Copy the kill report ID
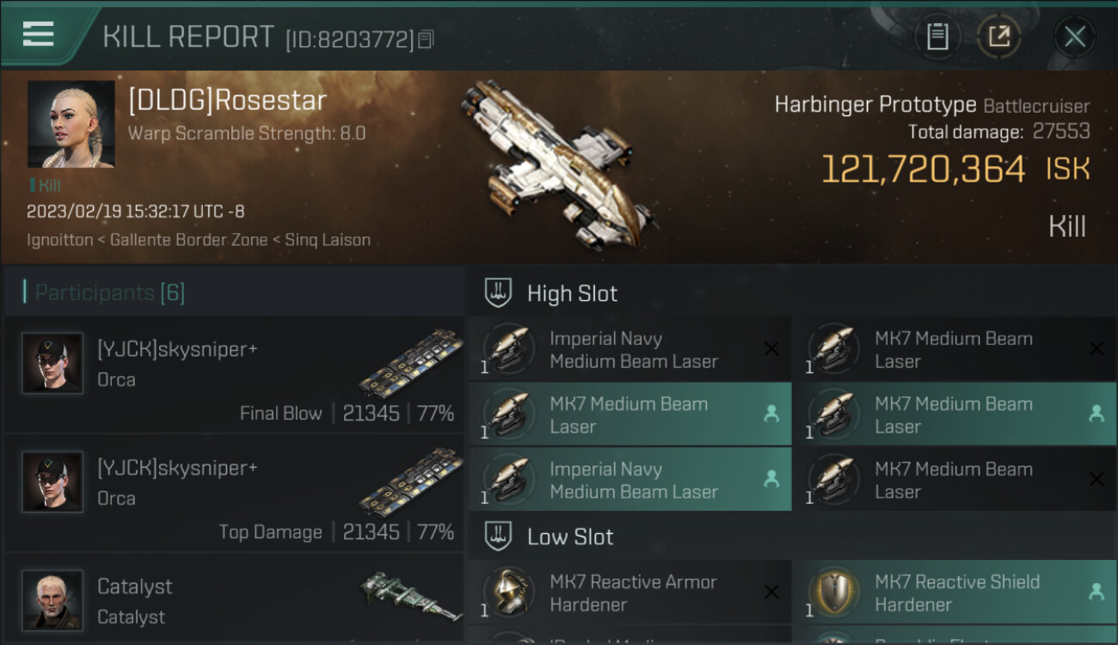The height and width of the screenshot is (645, 1118). [427, 39]
